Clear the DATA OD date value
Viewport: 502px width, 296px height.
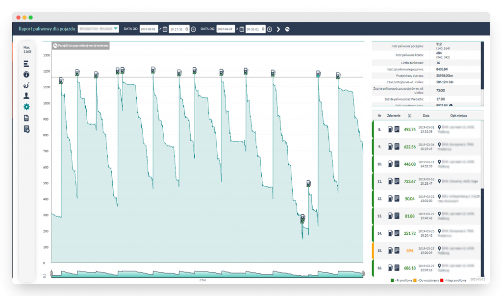[160, 29]
